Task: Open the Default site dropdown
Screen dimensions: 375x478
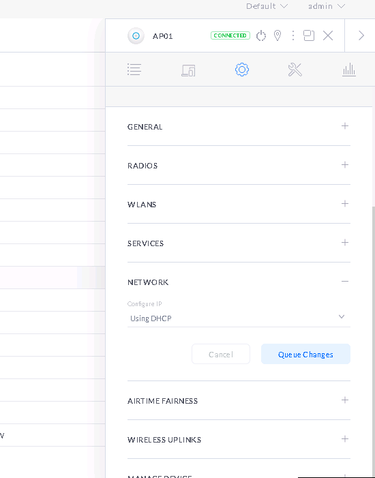Action: click(267, 6)
